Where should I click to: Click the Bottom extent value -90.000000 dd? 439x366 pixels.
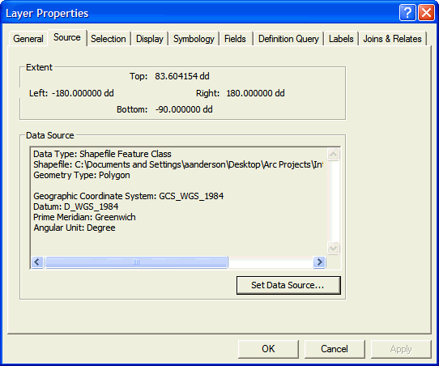click(184, 109)
